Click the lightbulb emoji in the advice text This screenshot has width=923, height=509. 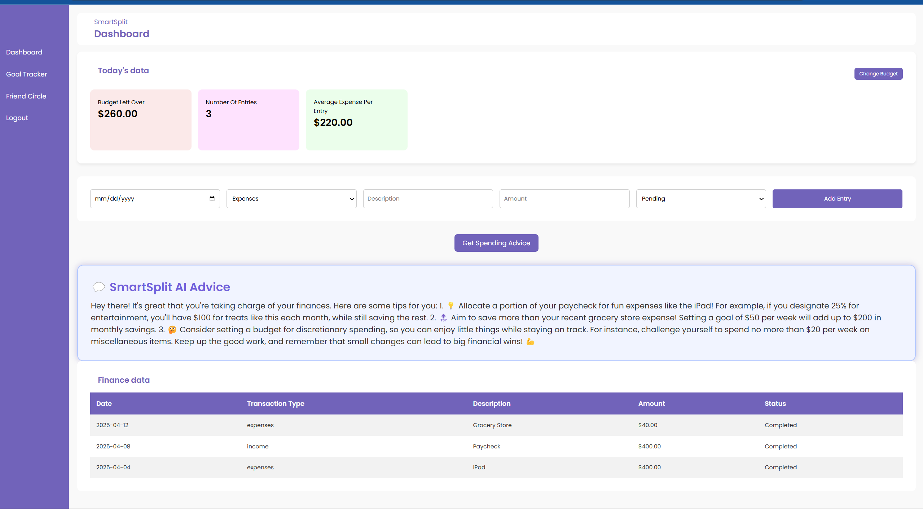pyautogui.click(x=450, y=306)
